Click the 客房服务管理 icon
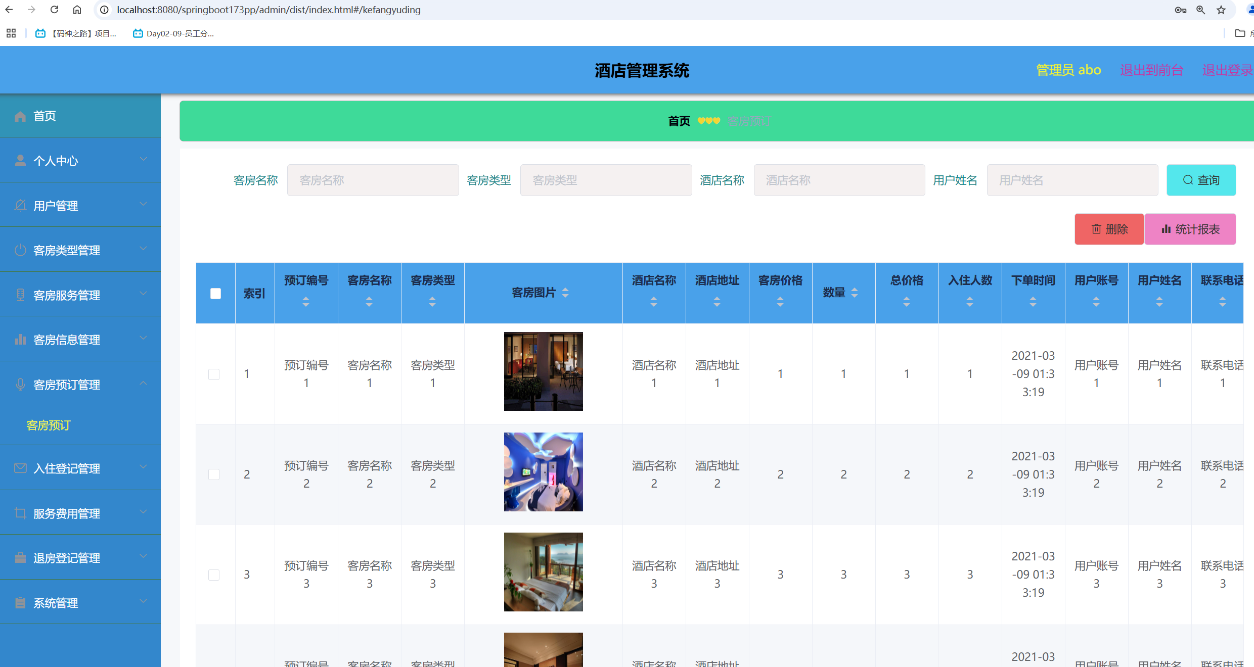This screenshot has height=667, width=1254. (x=20, y=295)
